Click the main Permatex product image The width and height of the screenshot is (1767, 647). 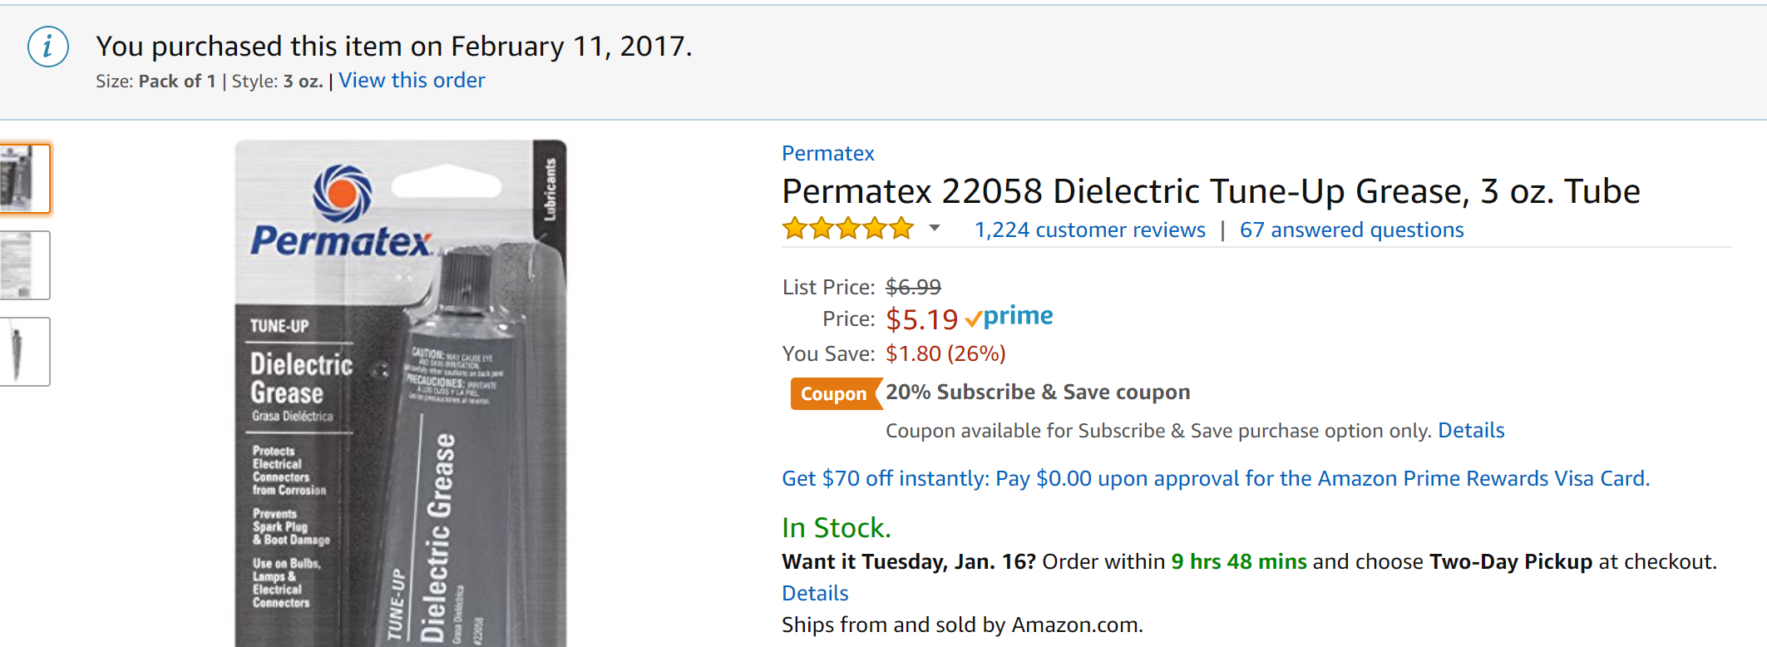coord(400,393)
